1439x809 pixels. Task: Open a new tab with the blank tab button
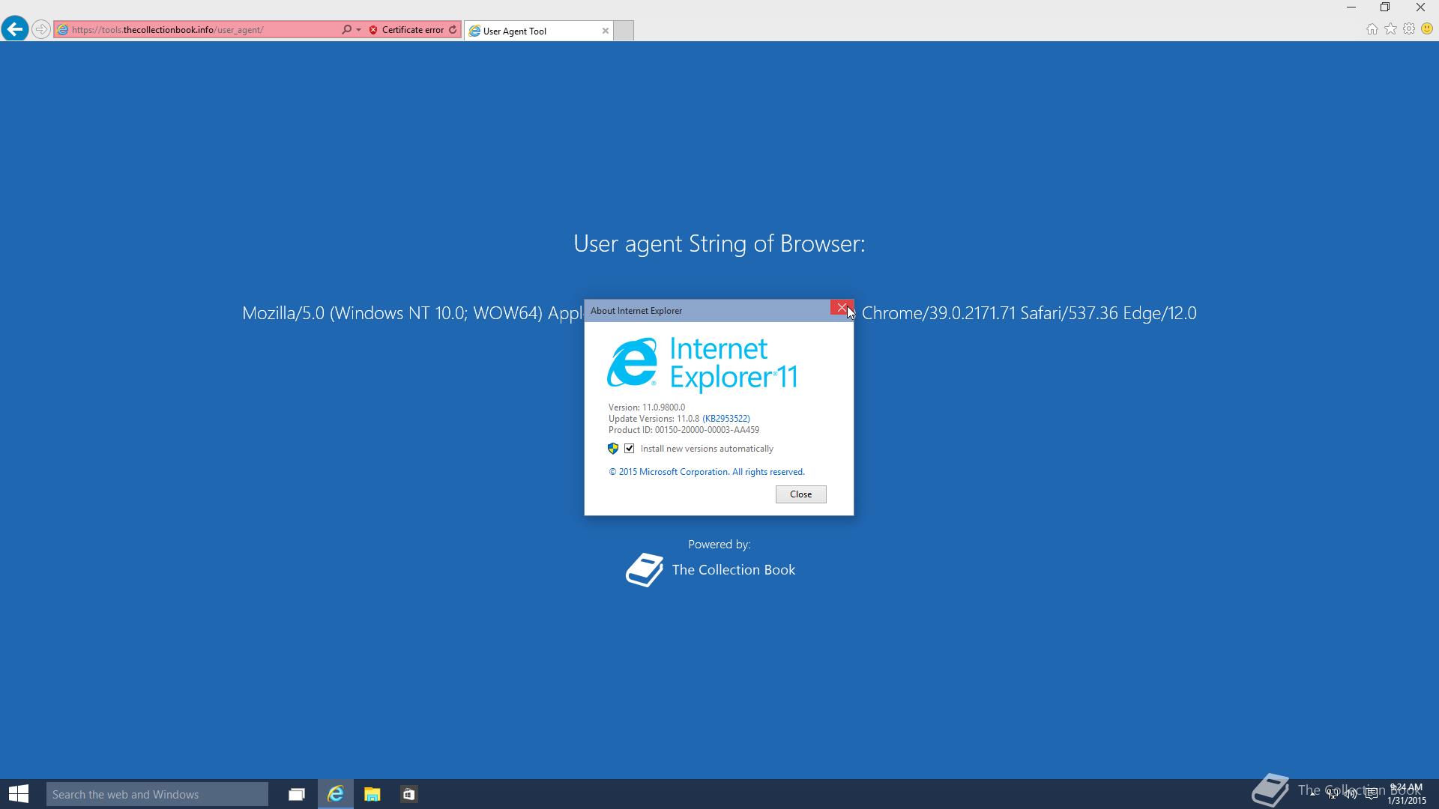624,31
